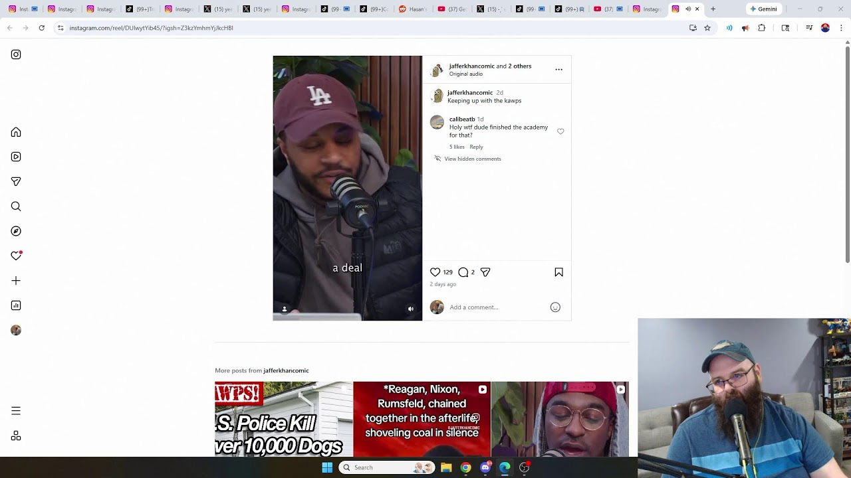Image resolution: width=851 pixels, height=478 pixels.
Task: Mute the active Instagram tab via its speaker icon
Action: pyautogui.click(x=688, y=9)
